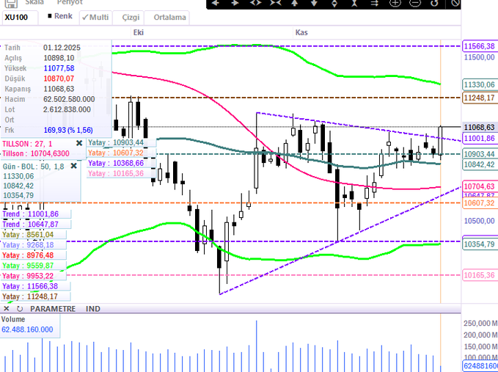Open IND in the indicator panel bar
The width and height of the screenshot is (498, 372).
tap(93, 309)
